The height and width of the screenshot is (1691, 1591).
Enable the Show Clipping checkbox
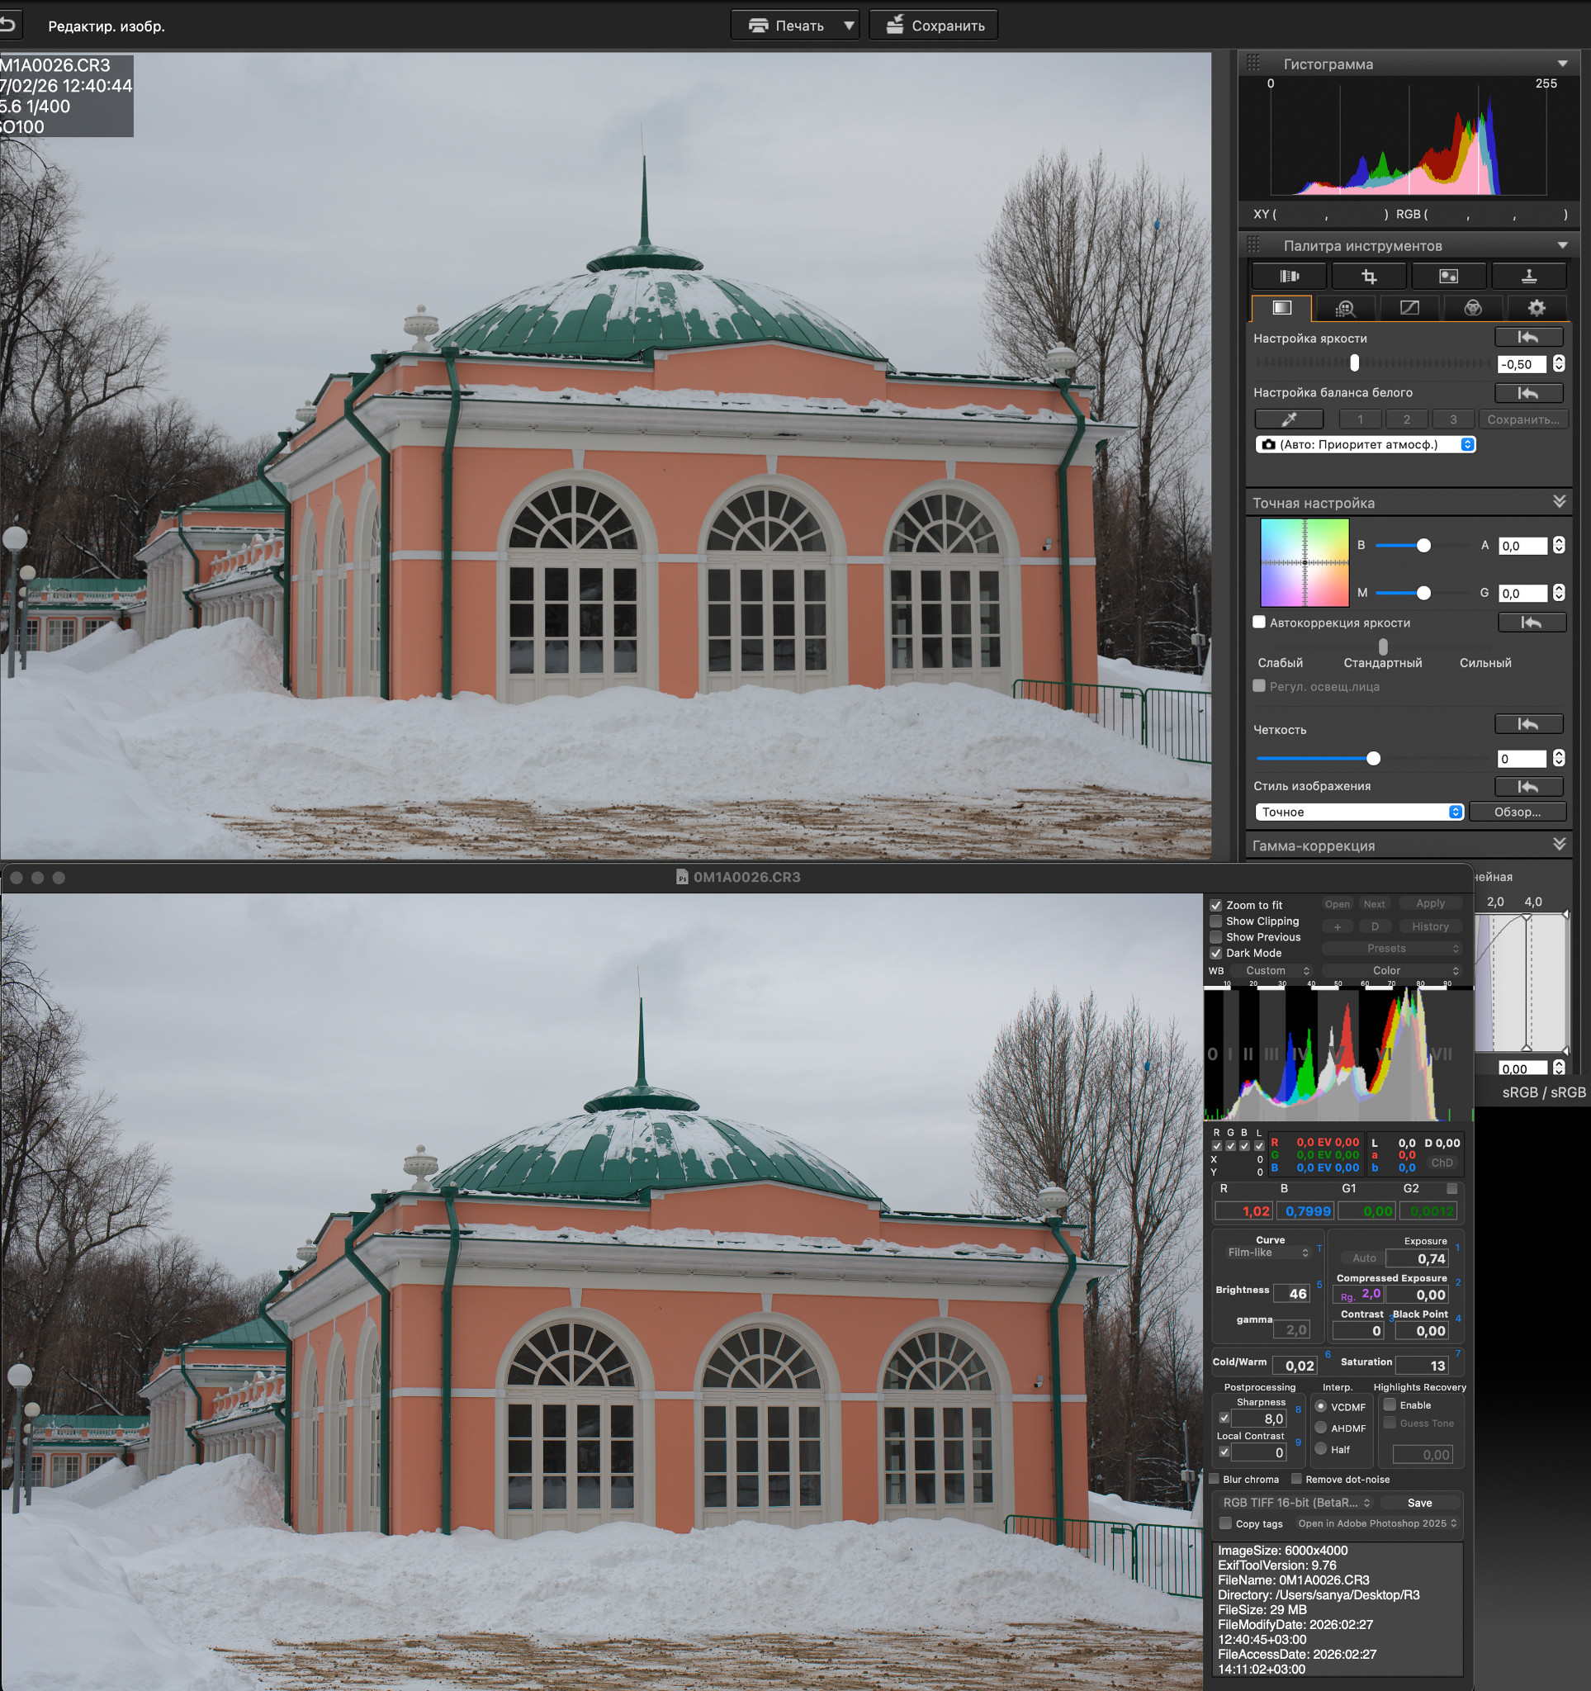pos(1216,921)
